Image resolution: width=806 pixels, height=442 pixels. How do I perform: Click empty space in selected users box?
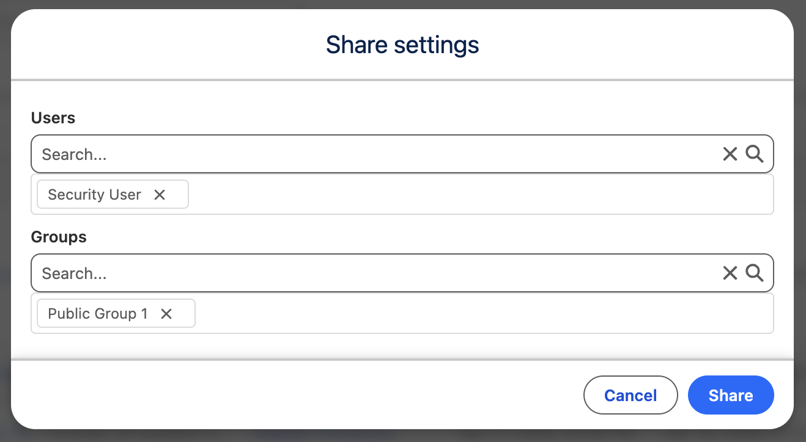tap(477, 195)
